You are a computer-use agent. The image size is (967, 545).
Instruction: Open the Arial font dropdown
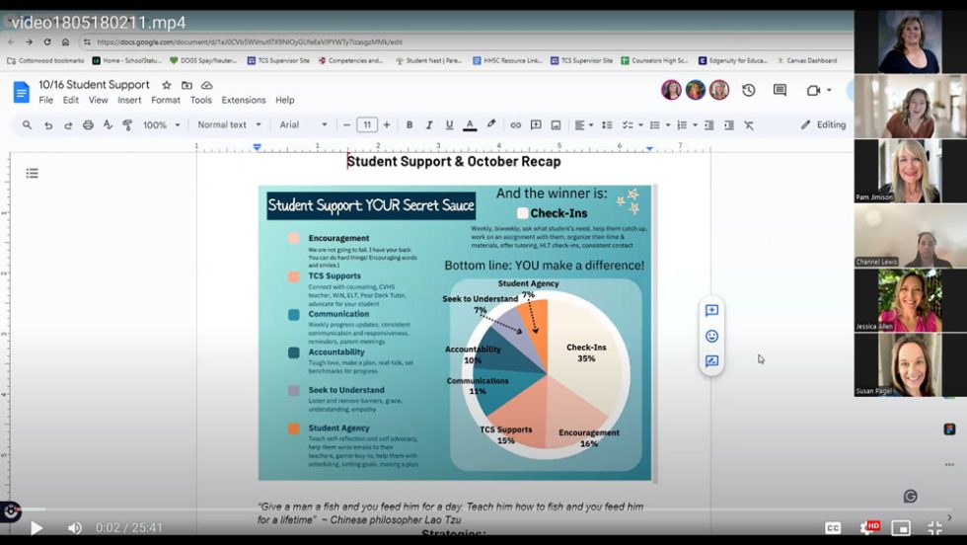point(302,125)
